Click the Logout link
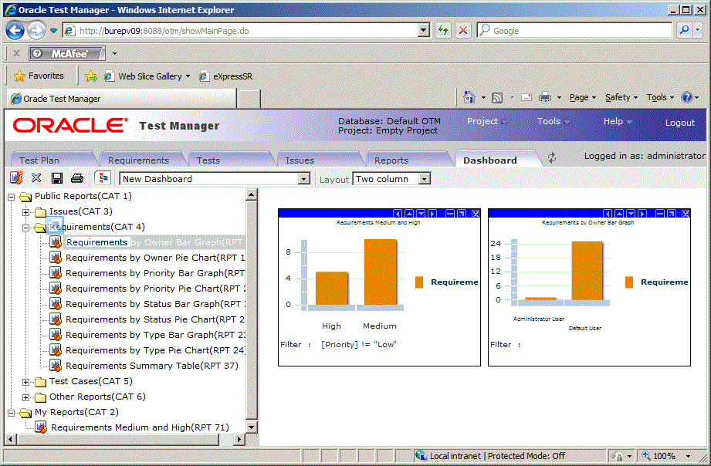The height and width of the screenshot is (466, 711). pyautogui.click(x=679, y=123)
